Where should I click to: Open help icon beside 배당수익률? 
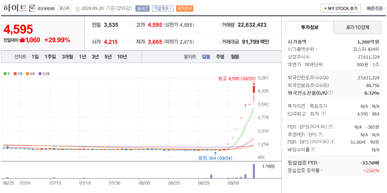point(313,149)
